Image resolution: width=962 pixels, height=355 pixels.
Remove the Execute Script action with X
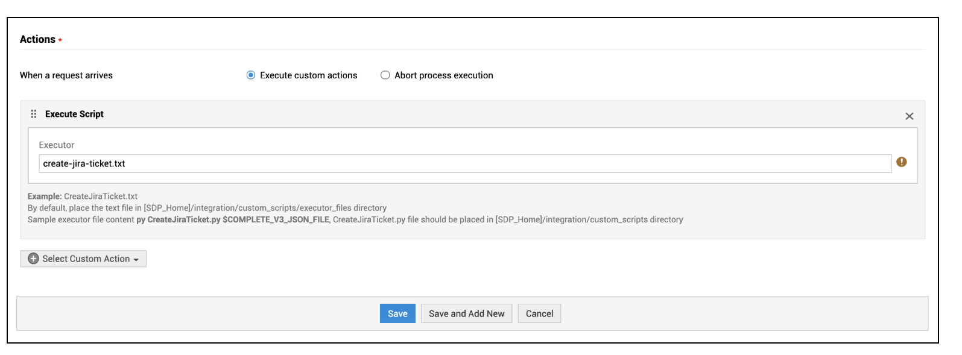tap(909, 116)
